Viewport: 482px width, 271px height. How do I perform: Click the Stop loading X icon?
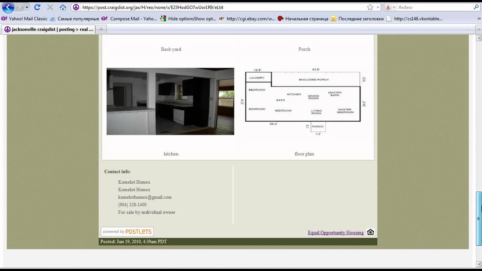click(50, 7)
